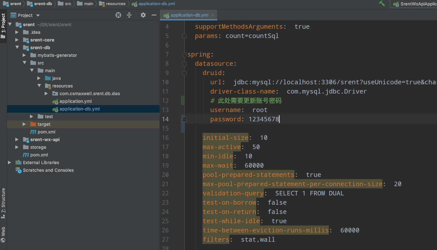Click params value count=countSql
The image size is (437, 250).
252,36
